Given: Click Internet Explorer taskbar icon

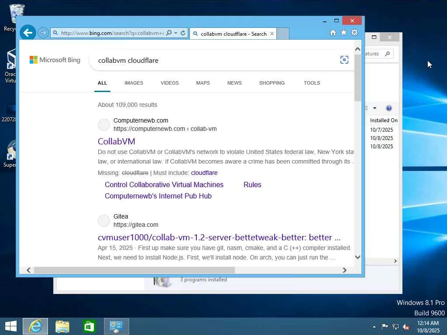Looking at the screenshot, I should [x=35, y=326].
